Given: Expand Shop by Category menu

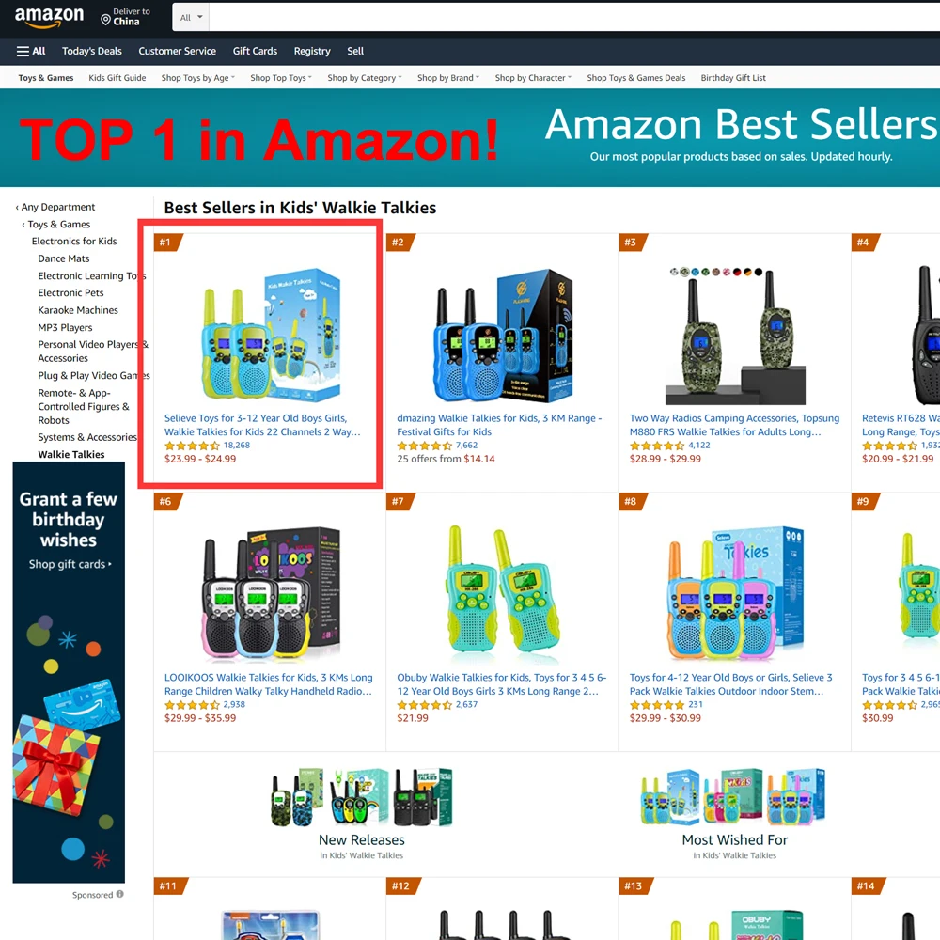Looking at the screenshot, I should (x=365, y=78).
